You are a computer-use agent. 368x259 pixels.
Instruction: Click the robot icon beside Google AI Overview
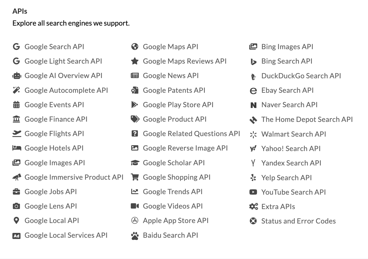pos(16,76)
